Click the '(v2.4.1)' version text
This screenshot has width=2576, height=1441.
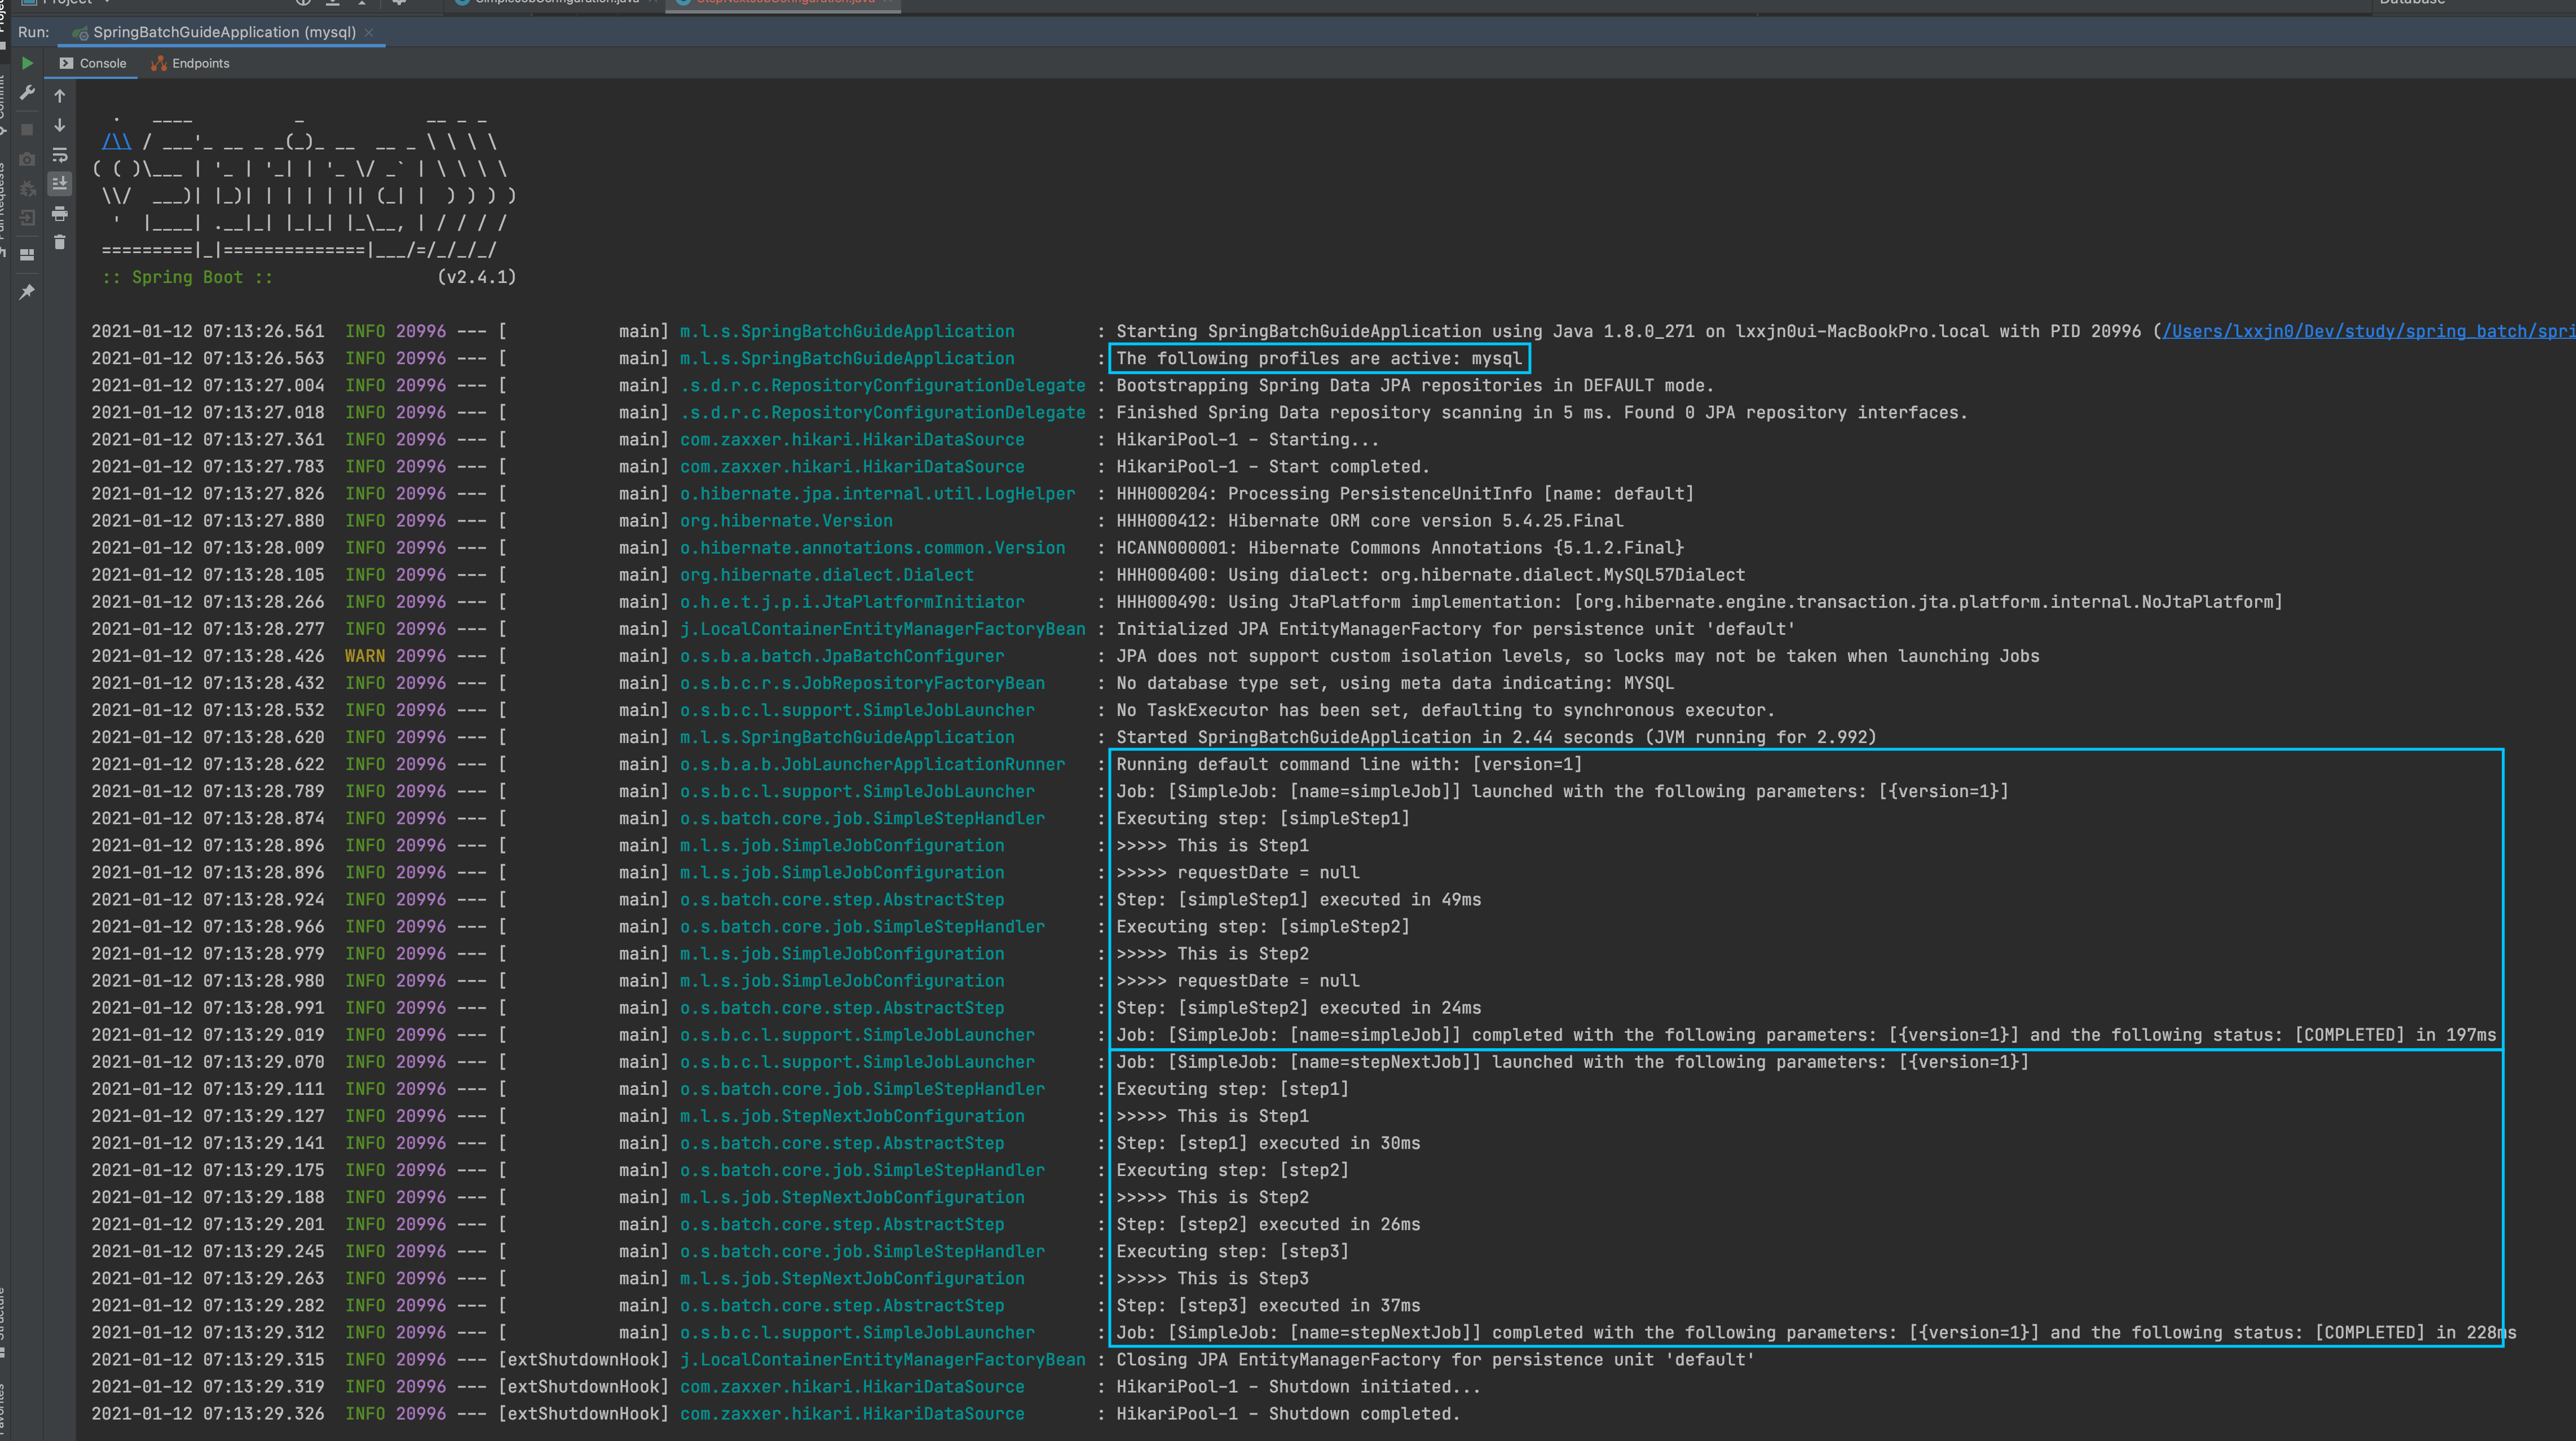[477, 277]
